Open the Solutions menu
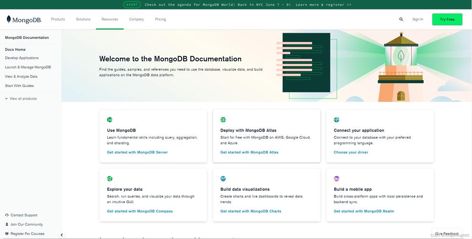 (x=83, y=19)
